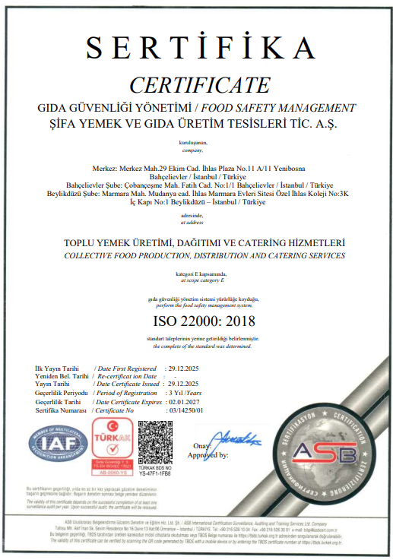Click the 'İç Kapı No:1 Beylikdüzü' line
Image resolution: width=393 pixels, height=560 pixels.
coord(198,202)
